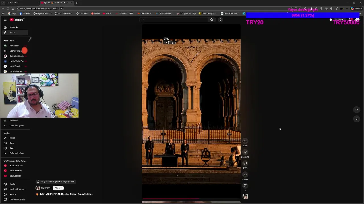Viewport: 364px width, 204px height.
Task: Go to the browser home page
Action: tap(13, 8)
